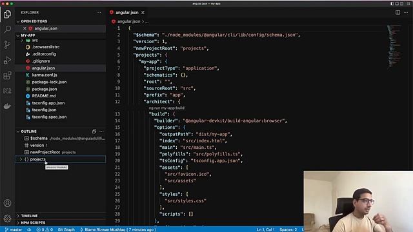Click synchronize changes cloud icon
This screenshot has height=232, width=413.
(29, 229)
